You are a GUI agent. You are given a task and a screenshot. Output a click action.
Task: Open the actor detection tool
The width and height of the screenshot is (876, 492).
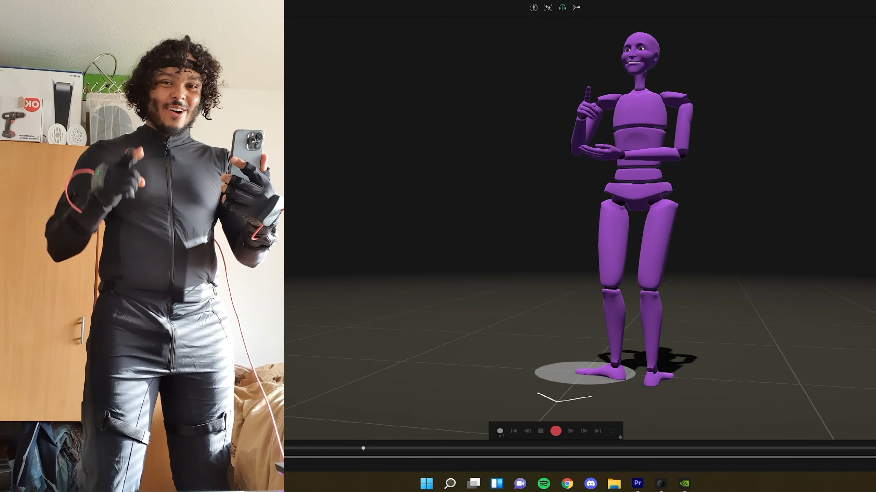pyautogui.click(x=548, y=8)
